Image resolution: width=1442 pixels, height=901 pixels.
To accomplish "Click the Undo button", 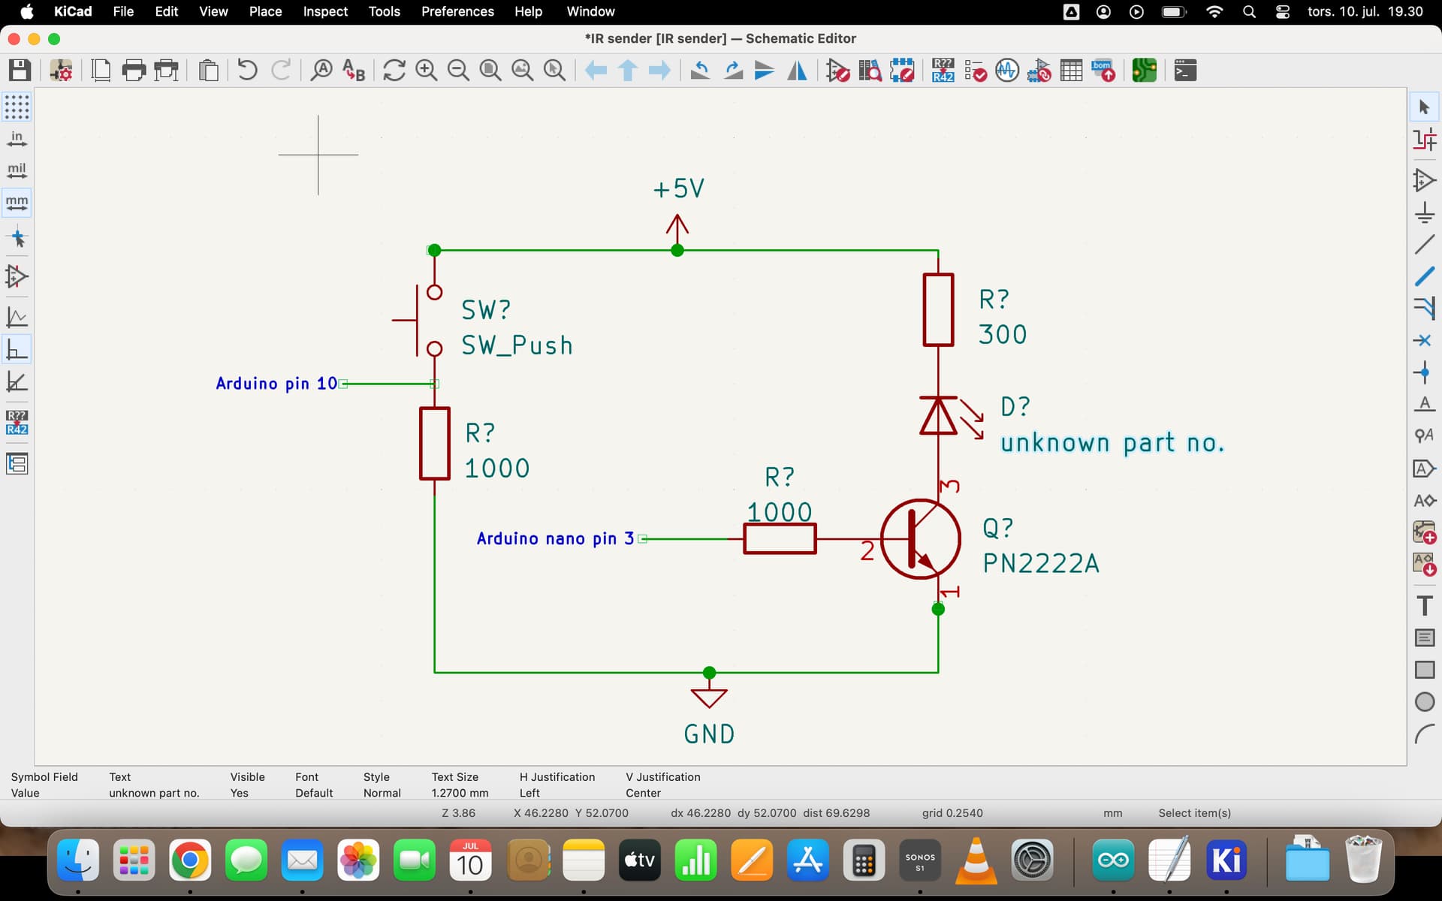I will (246, 70).
